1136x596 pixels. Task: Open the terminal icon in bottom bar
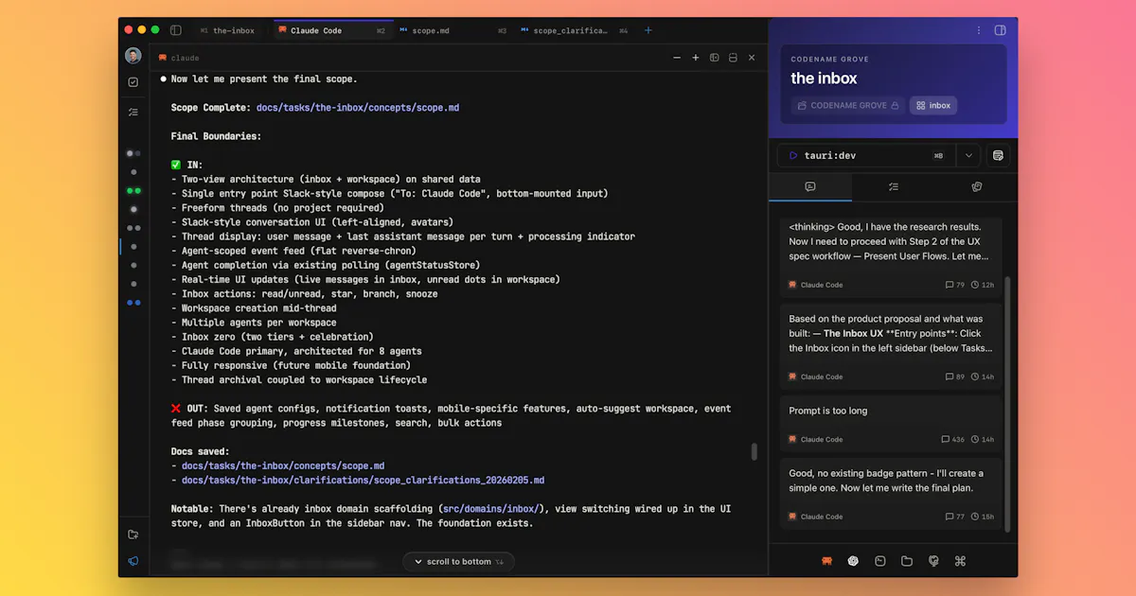(x=879, y=561)
